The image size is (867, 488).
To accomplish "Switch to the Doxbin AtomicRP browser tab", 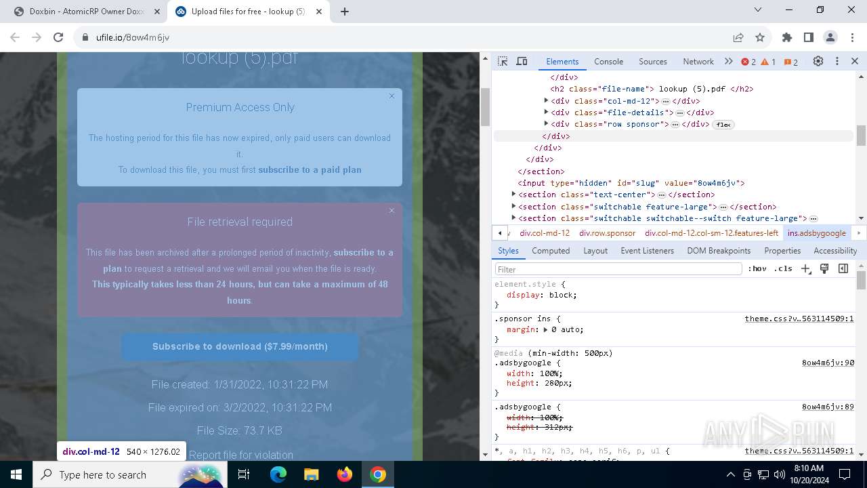I will [87, 12].
